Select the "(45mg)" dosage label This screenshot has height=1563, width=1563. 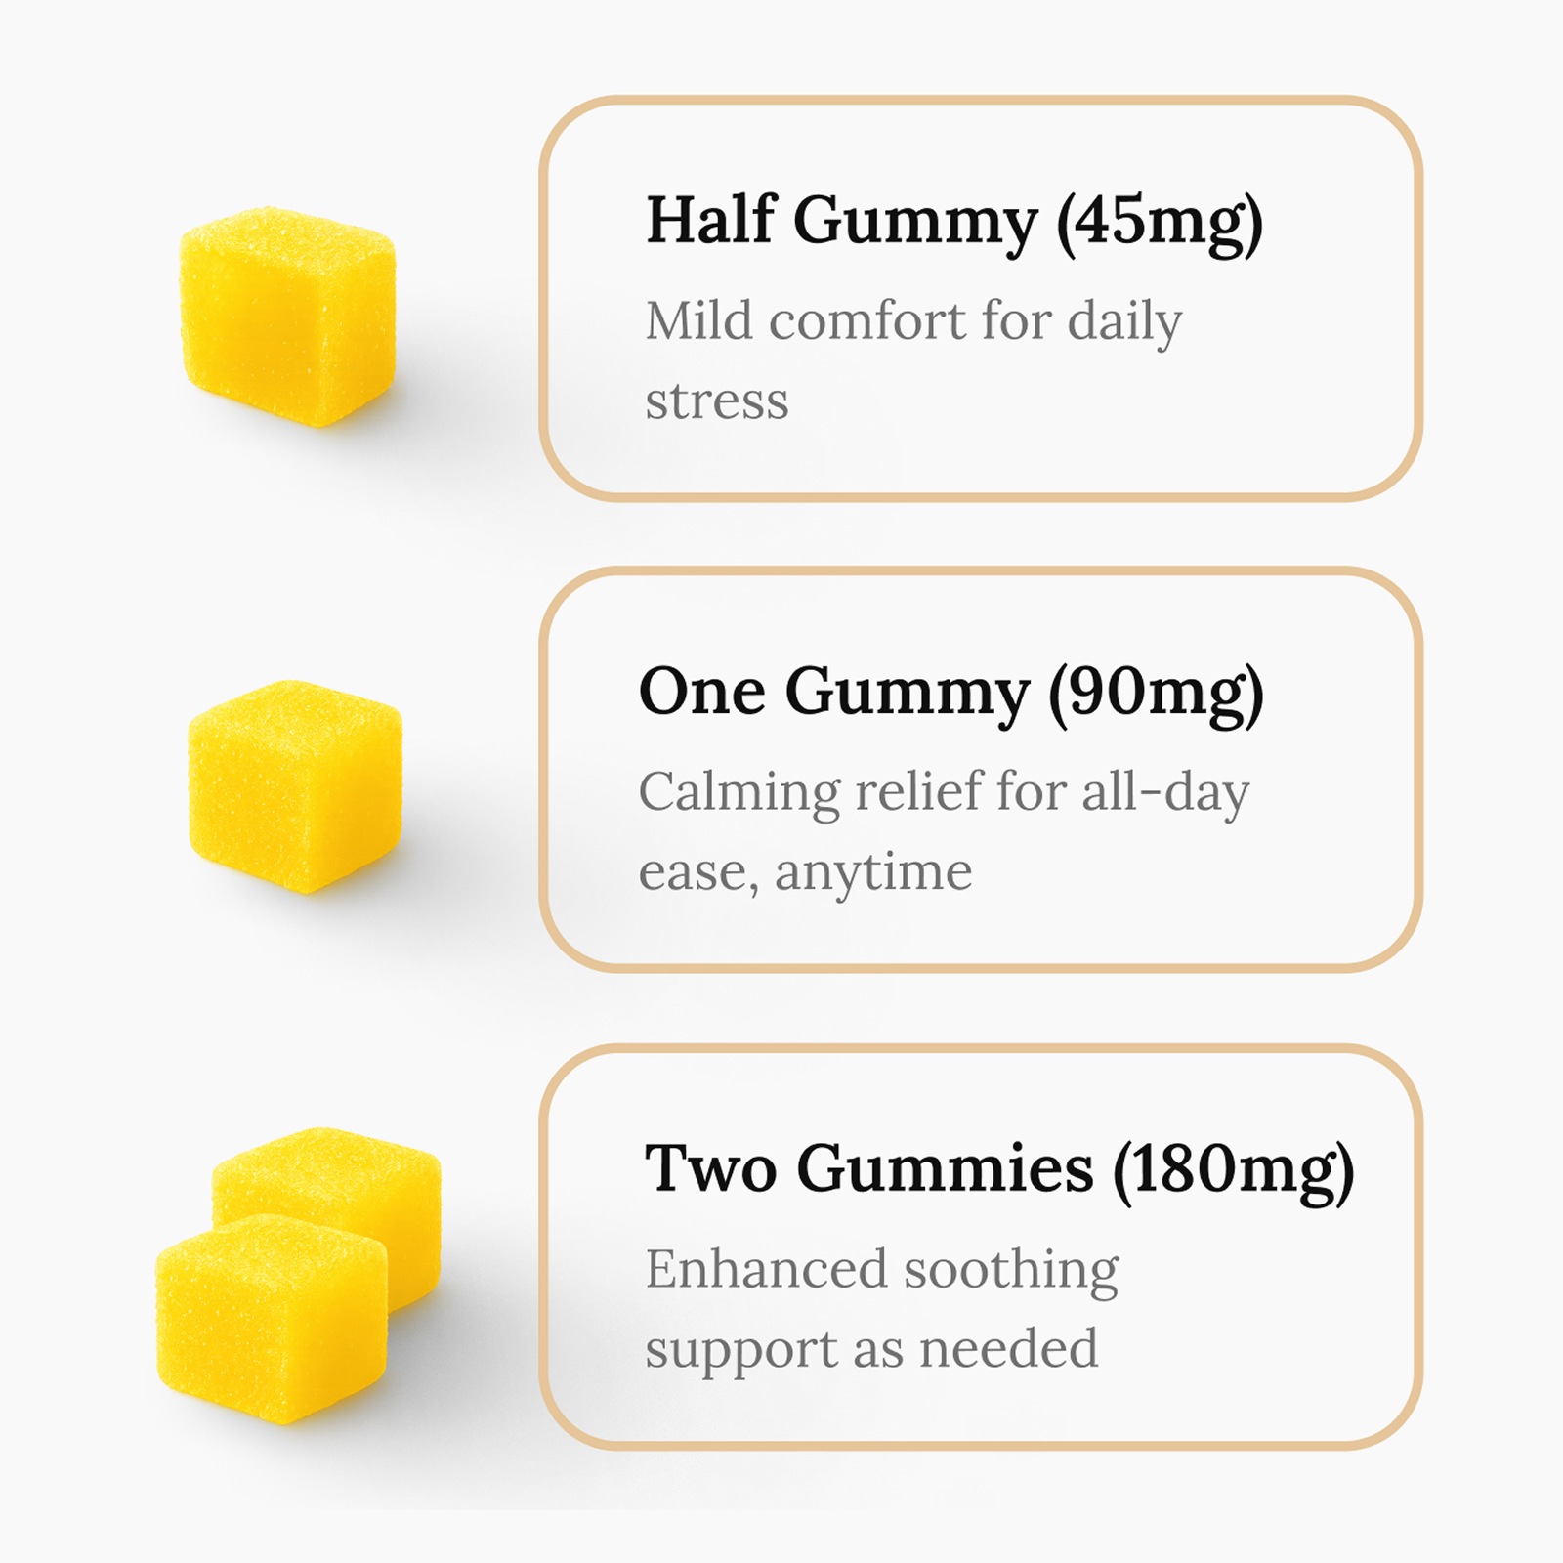(x=1160, y=223)
